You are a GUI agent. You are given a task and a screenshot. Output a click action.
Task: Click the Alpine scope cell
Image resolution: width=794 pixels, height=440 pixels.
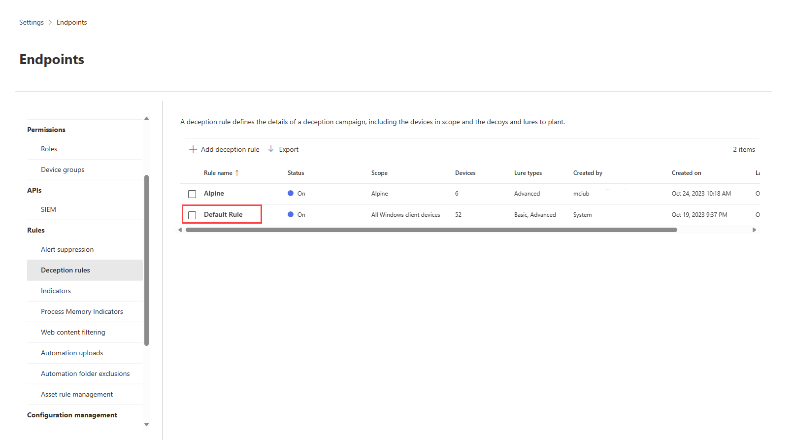click(380, 194)
